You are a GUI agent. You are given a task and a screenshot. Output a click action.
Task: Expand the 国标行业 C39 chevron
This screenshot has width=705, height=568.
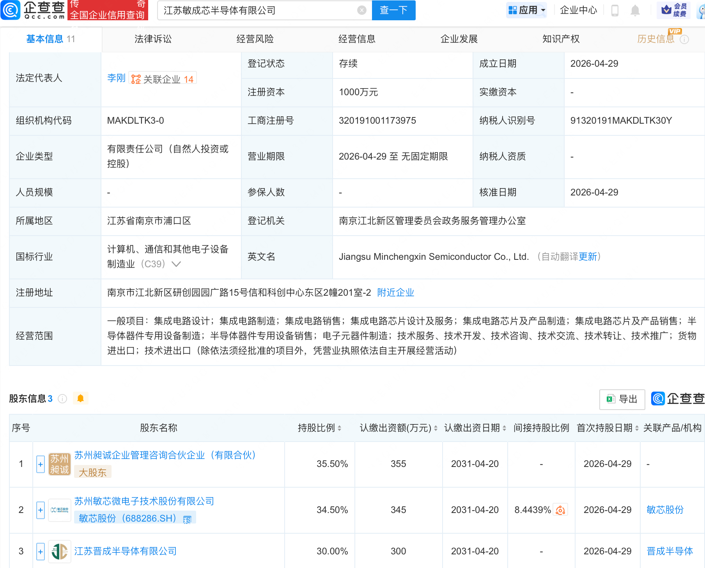coord(176,264)
